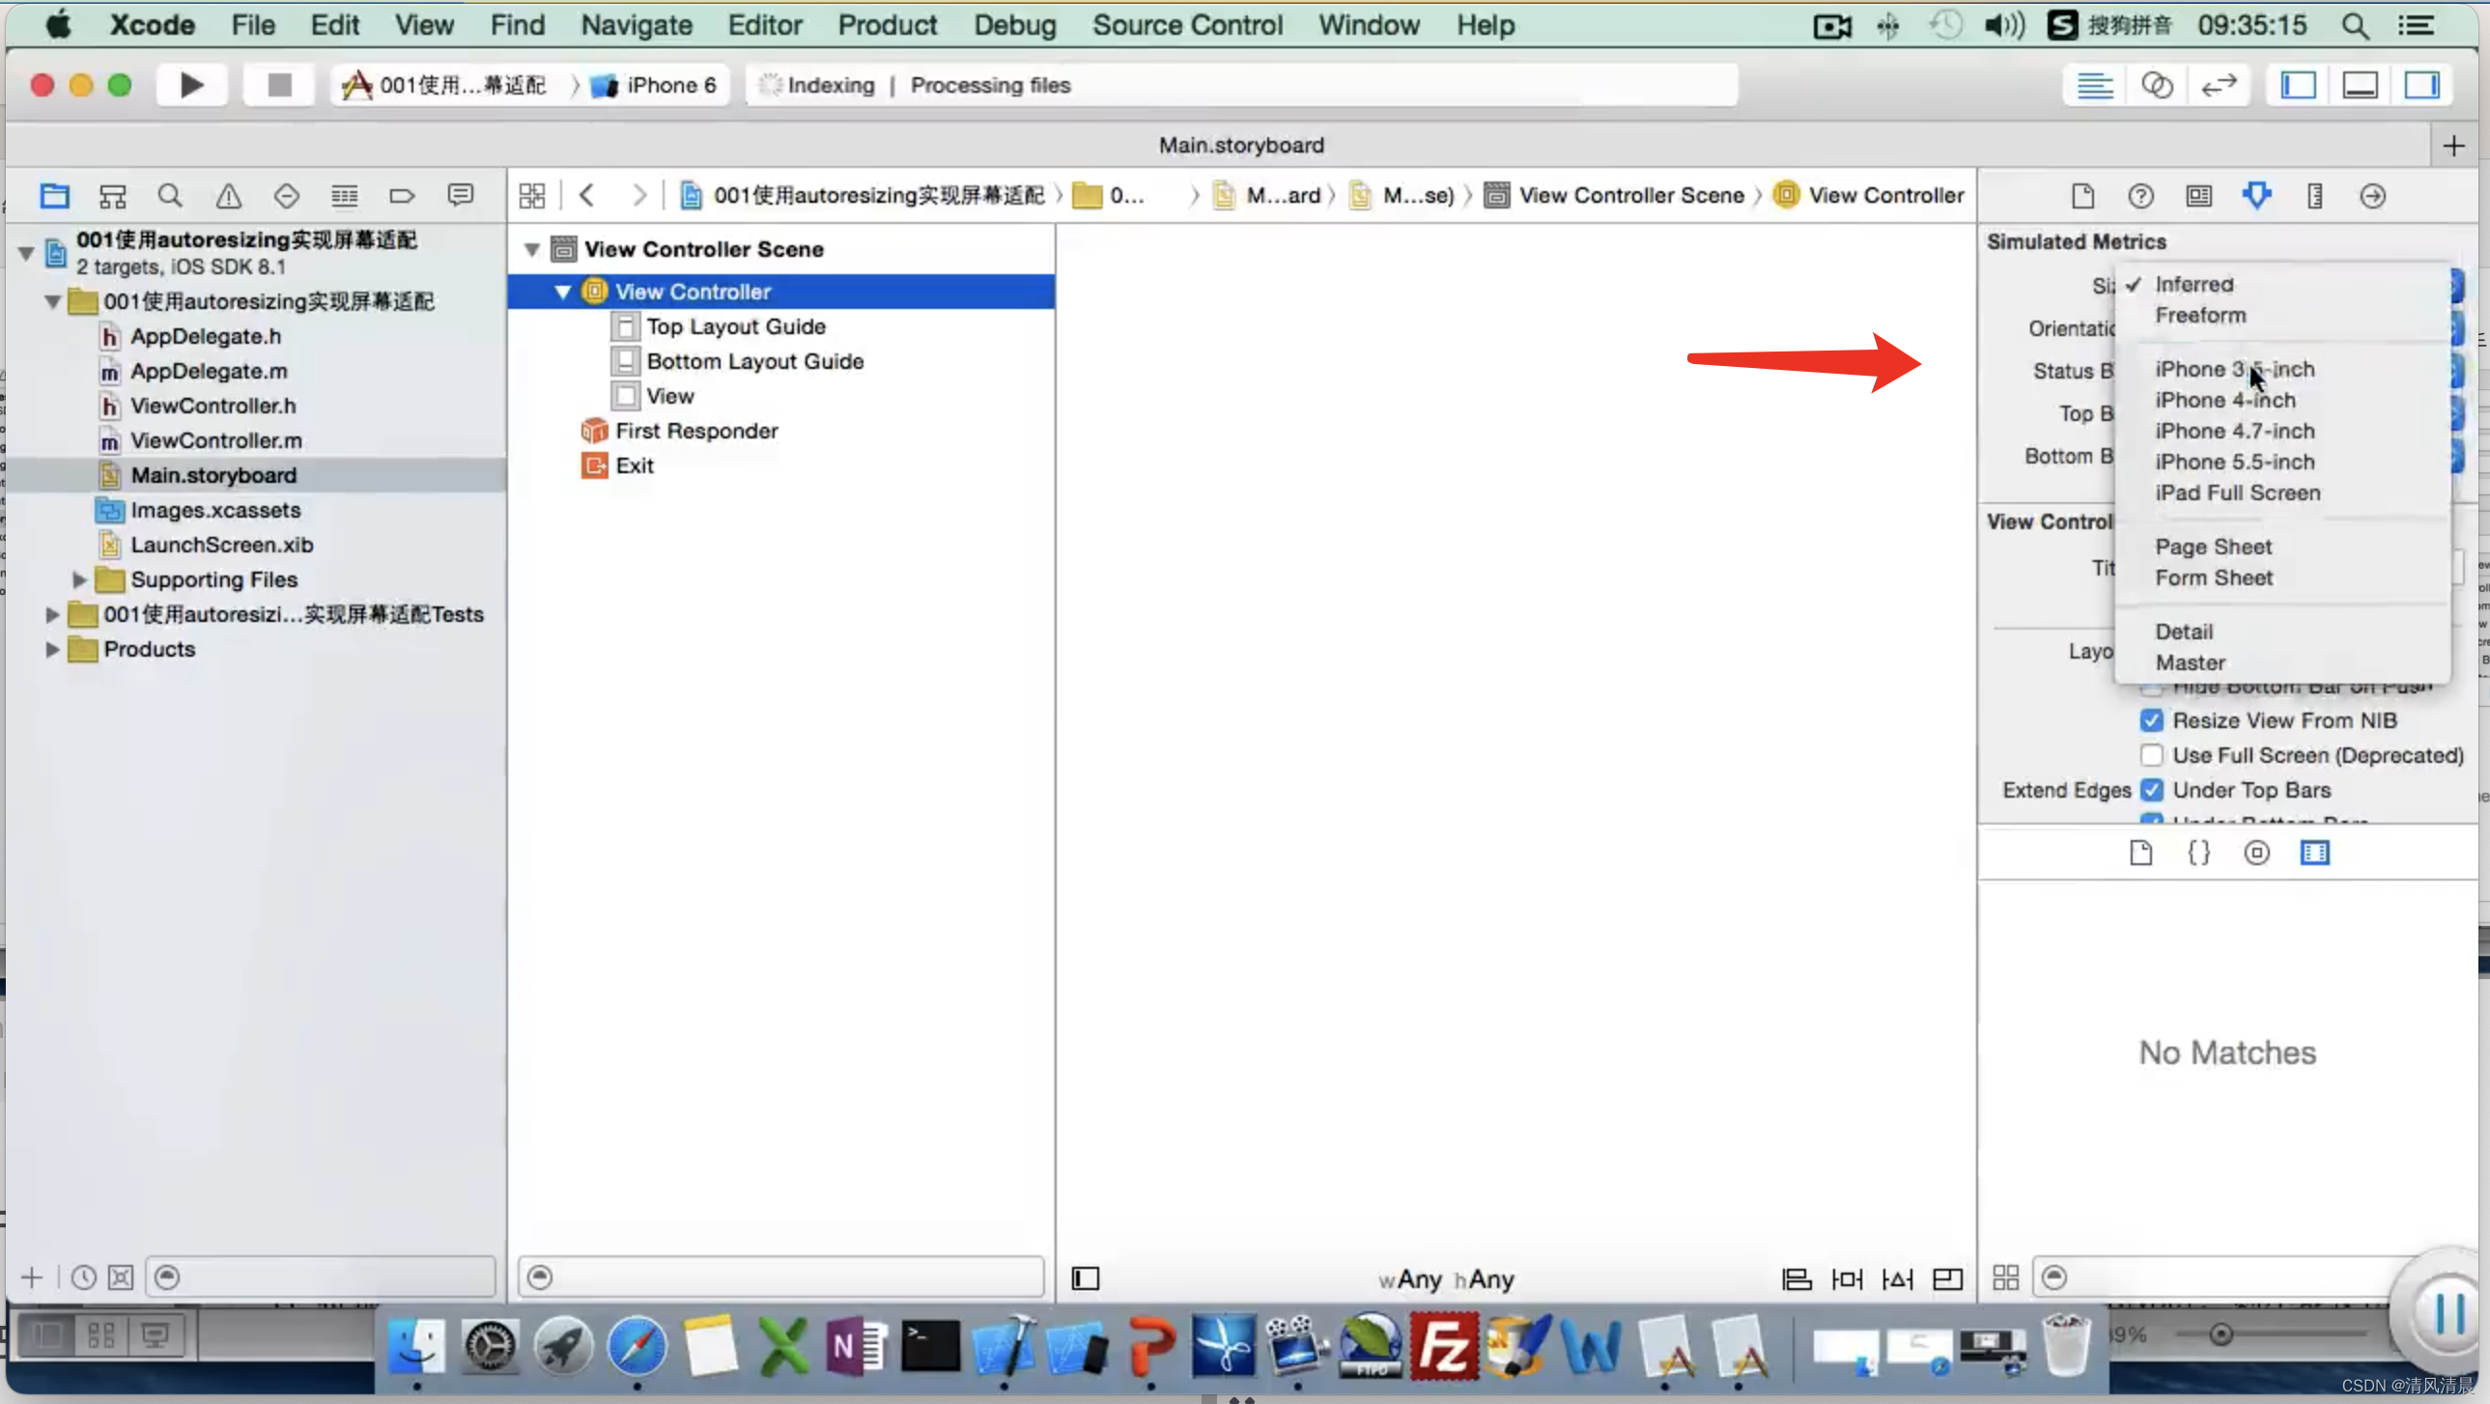Open ViewController.m in navigator
Screen dimensions: 2490x1404
(215, 440)
